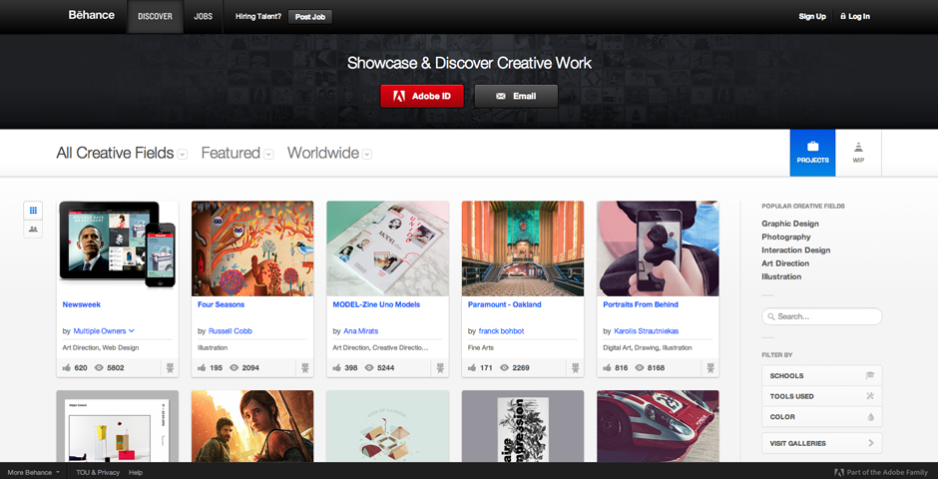Screen dimensions: 938x479
Task: Click thumbs-up icon on Paramount - Oakland
Action: [x=472, y=368]
